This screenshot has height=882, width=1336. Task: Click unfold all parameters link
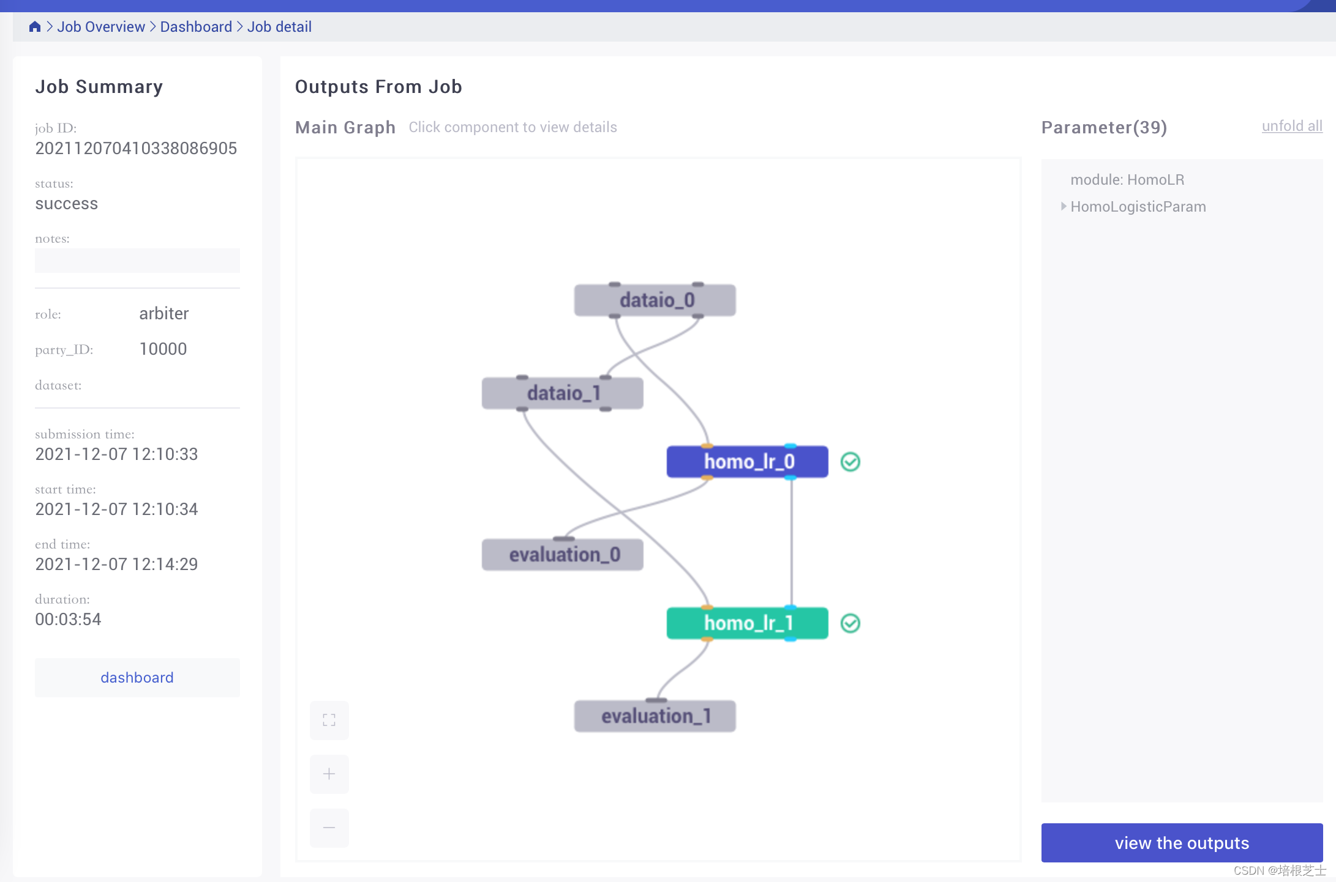click(x=1292, y=126)
